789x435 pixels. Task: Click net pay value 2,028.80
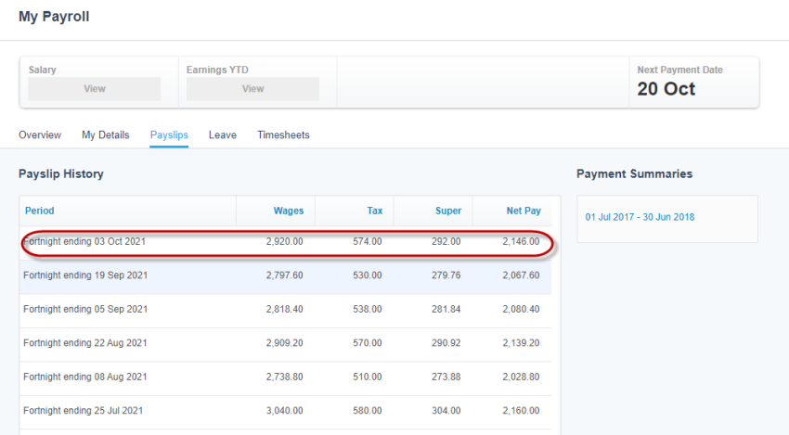click(521, 377)
